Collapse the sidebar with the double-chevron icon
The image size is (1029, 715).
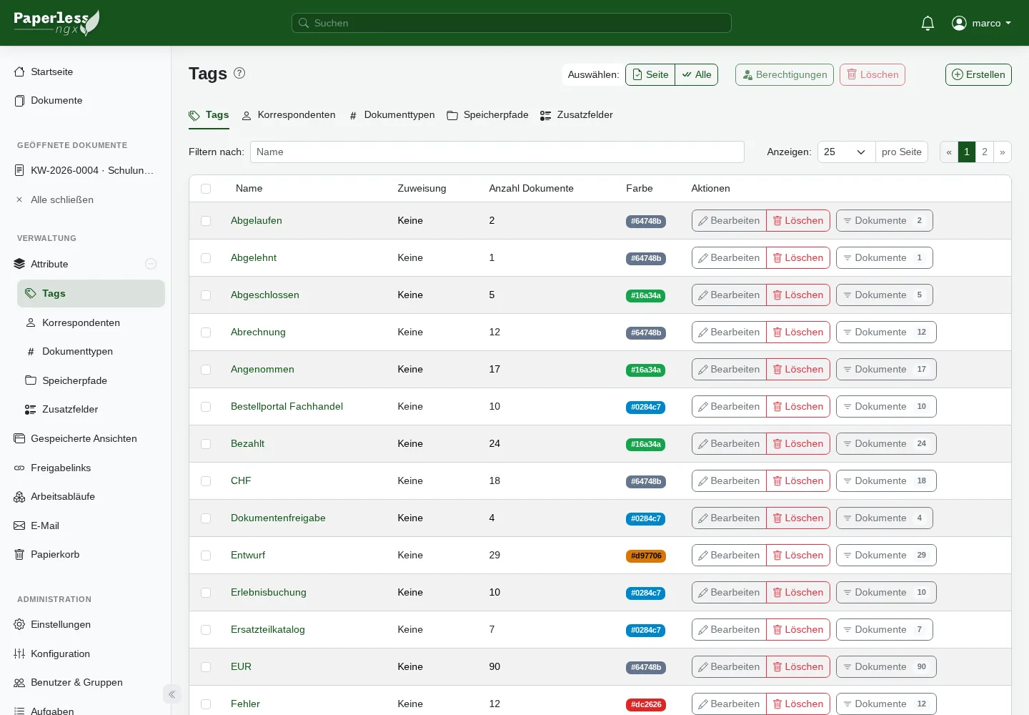point(171,694)
